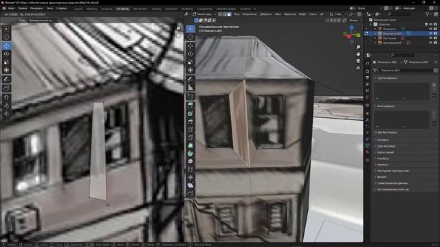Open the viewport mode dropdown

pyautogui.click(x=204, y=14)
